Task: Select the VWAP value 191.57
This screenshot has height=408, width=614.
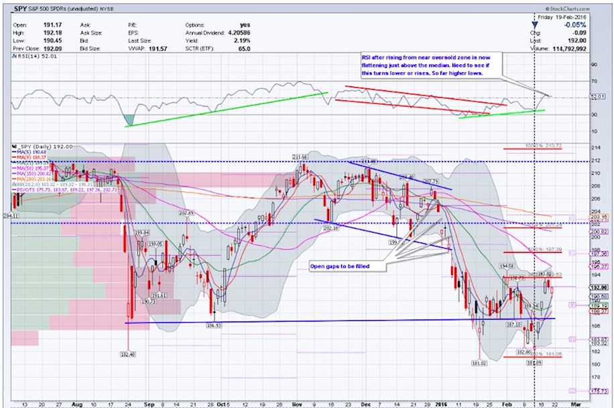Action: 158,49
